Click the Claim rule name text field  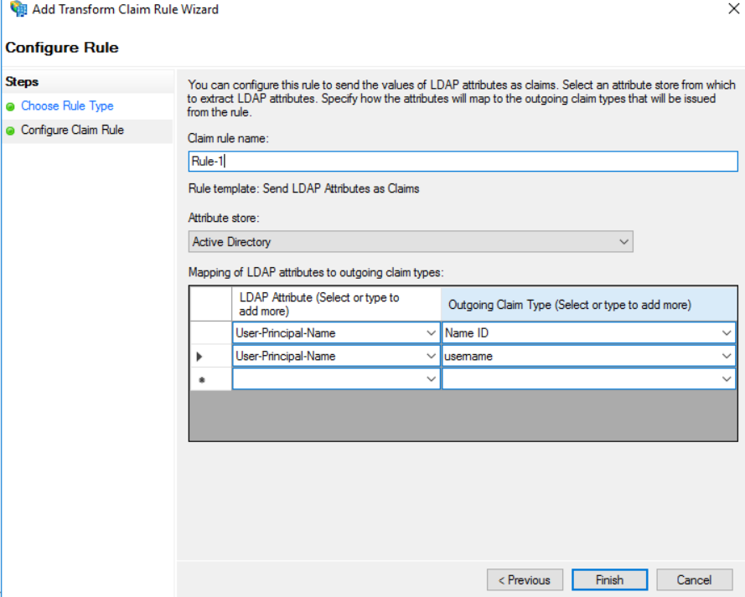(463, 162)
